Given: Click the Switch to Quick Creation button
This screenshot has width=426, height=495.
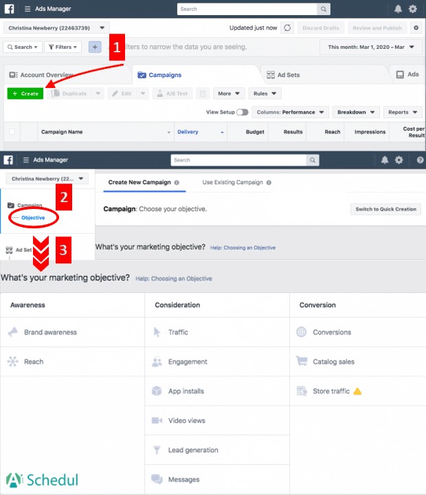Looking at the screenshot, I should coord(385,209).
